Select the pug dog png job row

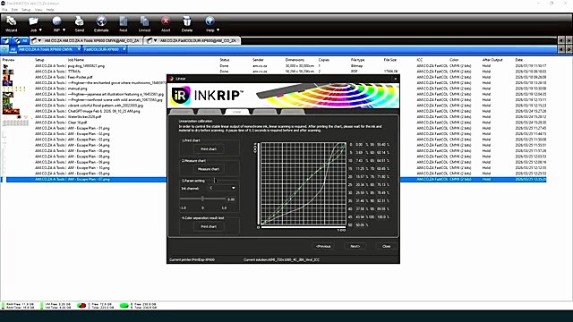pos(274,66)
